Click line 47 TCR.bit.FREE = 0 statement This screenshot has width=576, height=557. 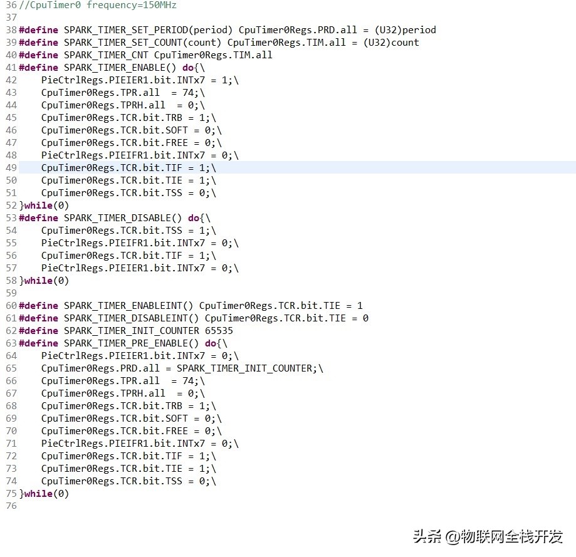131,143
